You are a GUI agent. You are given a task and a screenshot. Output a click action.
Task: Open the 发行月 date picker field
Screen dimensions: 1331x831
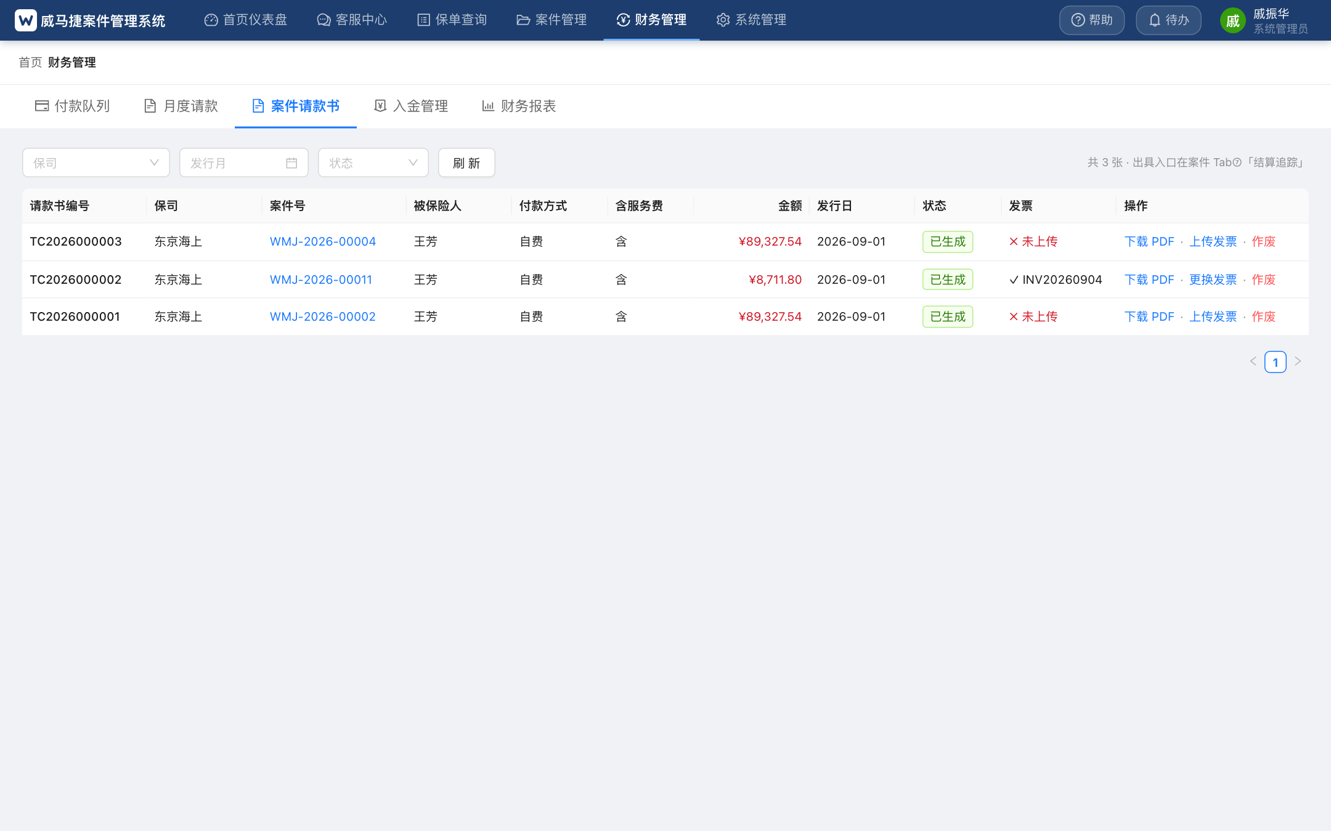tap(244, 163)
